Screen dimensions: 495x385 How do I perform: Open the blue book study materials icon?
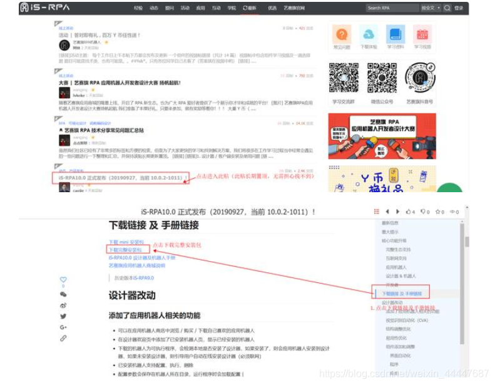click(x=395, y=34)
